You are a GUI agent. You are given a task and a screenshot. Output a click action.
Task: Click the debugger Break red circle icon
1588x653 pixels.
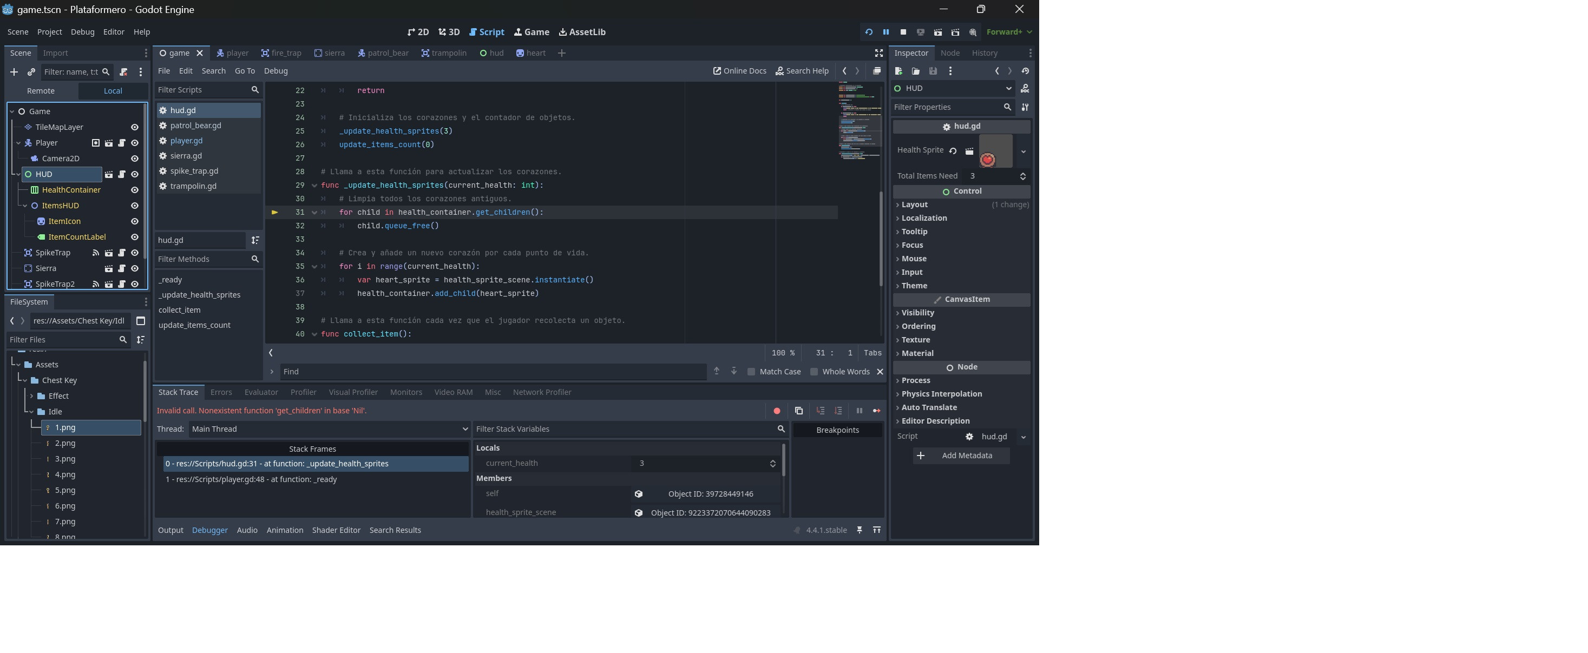click(x=777, y=411)
